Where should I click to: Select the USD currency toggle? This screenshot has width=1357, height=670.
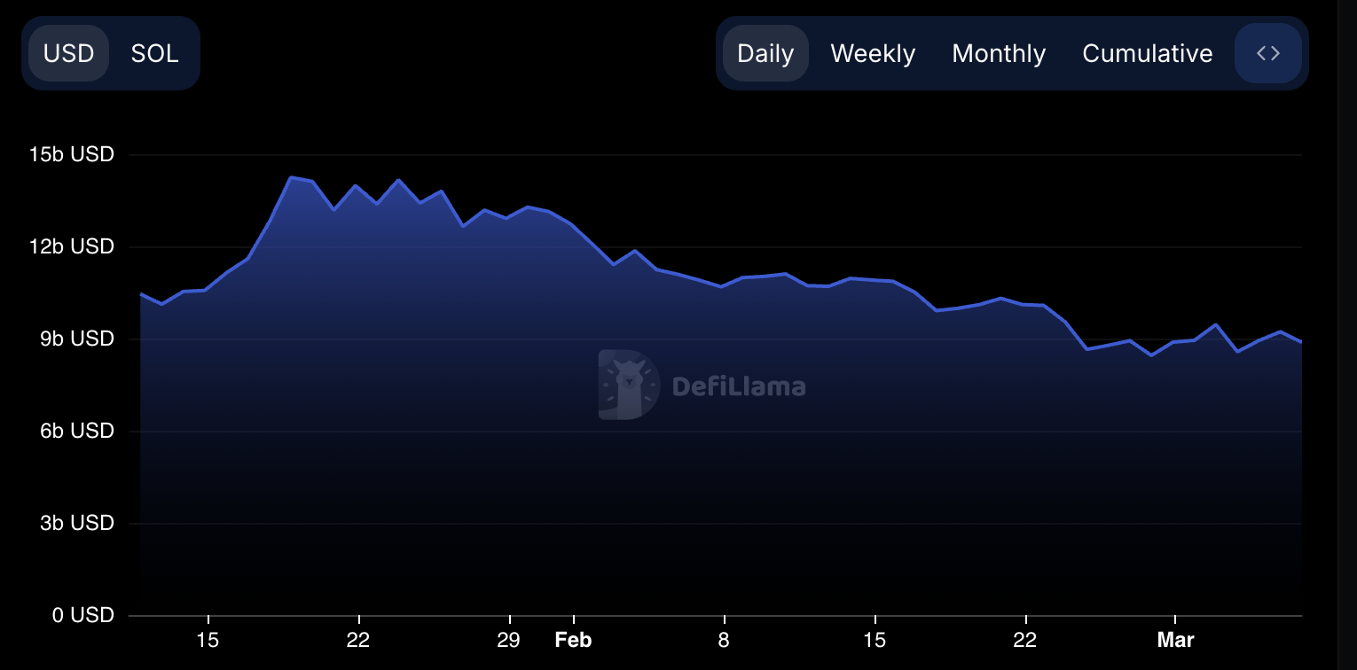[68, 52]
